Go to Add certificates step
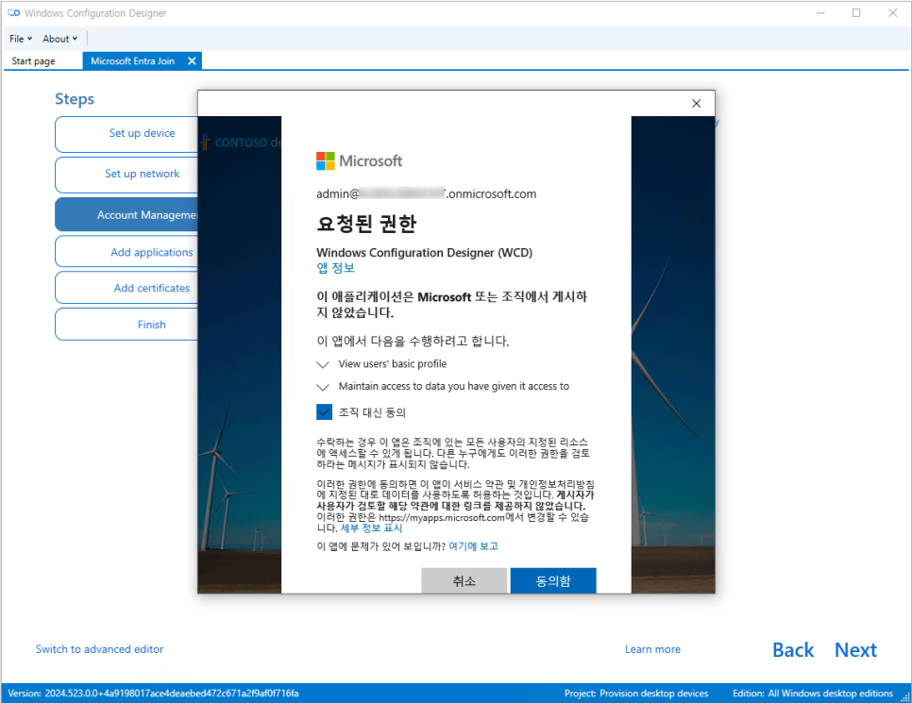 pyautogui.click(x=127, y=288)
